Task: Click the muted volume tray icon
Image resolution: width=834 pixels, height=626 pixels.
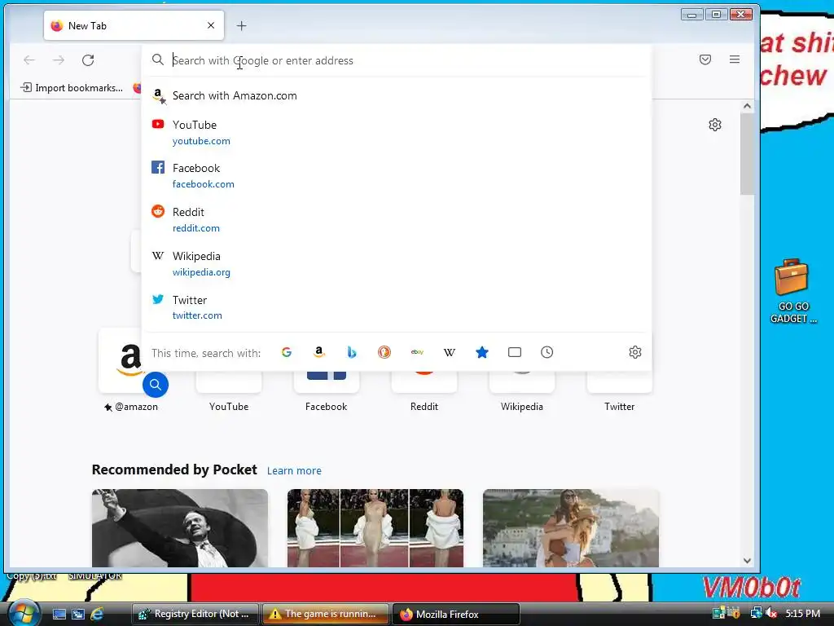Action: pos(771,613)
